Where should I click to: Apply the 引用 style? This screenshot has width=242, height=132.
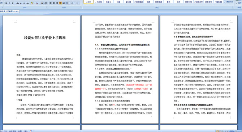pyautogui.click(x=178, y=2)
